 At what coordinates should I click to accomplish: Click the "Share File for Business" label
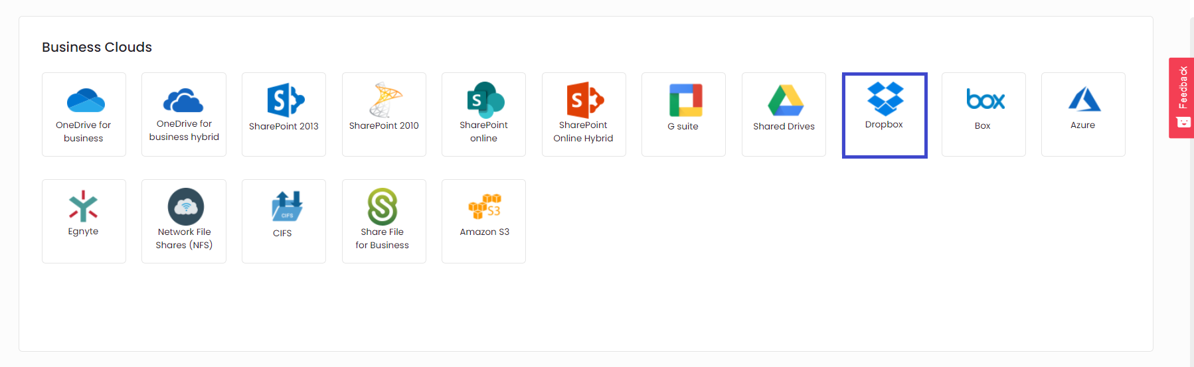[382, 238]
